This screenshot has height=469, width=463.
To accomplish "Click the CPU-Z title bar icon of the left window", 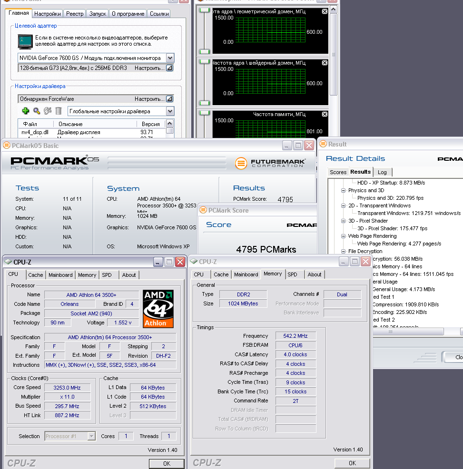I will pos(8,262).
